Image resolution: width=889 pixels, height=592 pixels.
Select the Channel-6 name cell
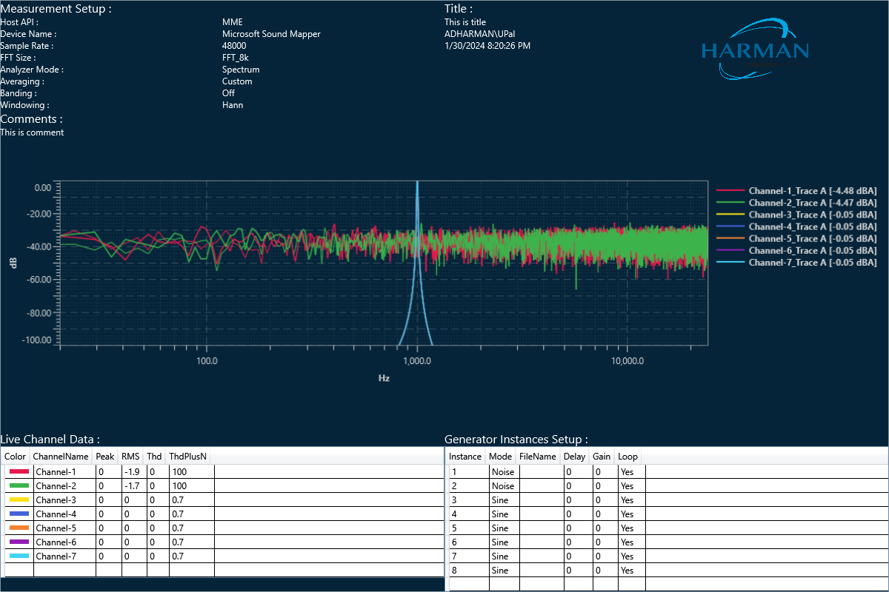point(64,542)
